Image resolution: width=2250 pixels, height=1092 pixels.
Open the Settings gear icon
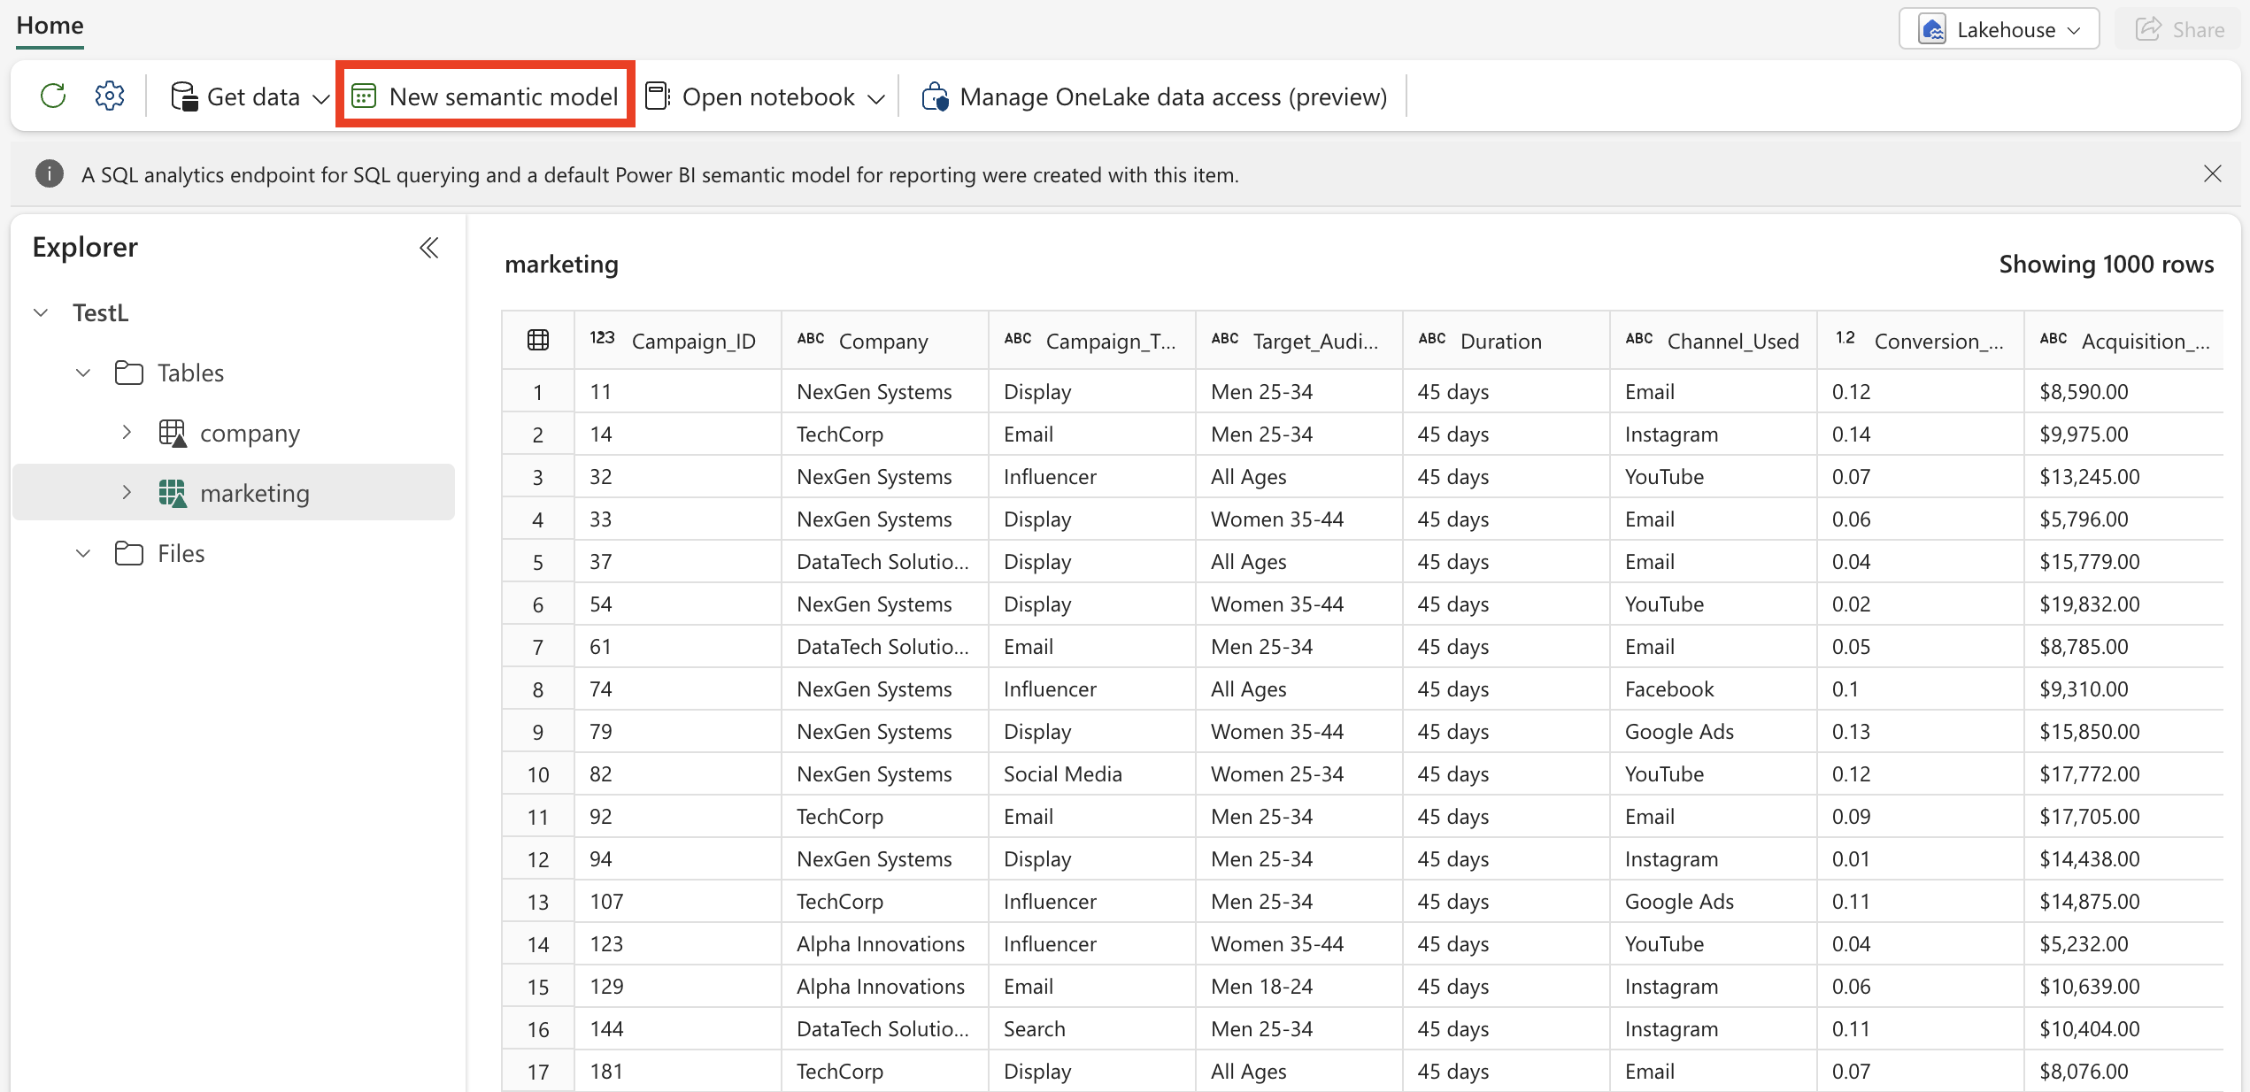(x=110, y=96)
